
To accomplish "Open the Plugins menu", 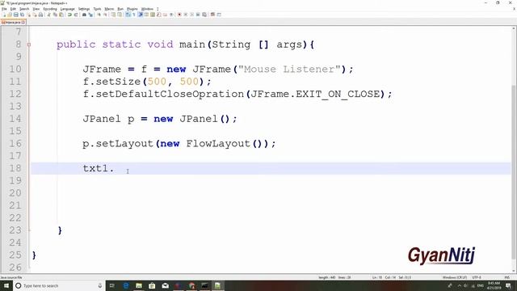I will click(x=132, y=9).
